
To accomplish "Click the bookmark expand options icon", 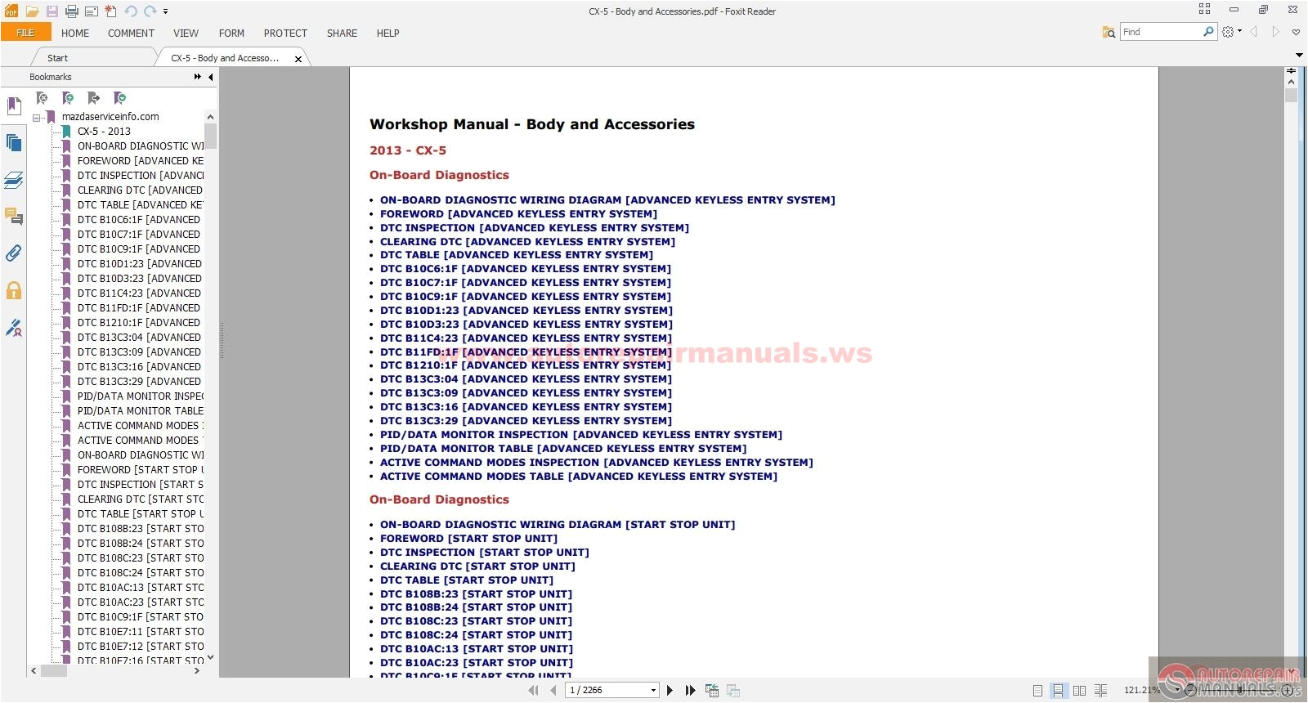I will click(119, 98).
